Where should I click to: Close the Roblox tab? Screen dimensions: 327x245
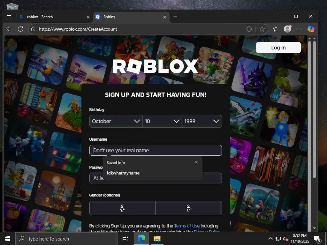point(164,17)
